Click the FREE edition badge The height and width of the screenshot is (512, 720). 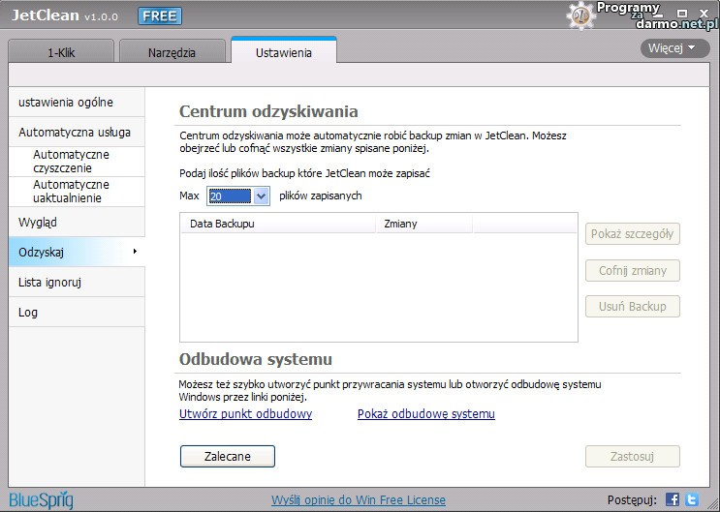[x=159, y=16]
